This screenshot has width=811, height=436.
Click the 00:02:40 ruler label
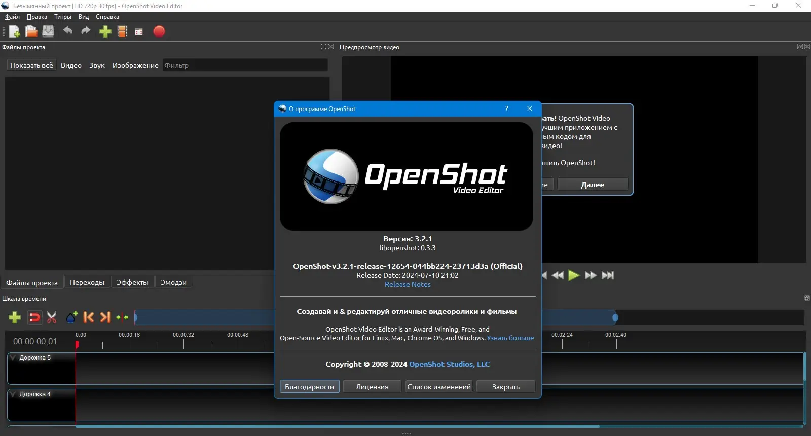click(x=616, y=335)
